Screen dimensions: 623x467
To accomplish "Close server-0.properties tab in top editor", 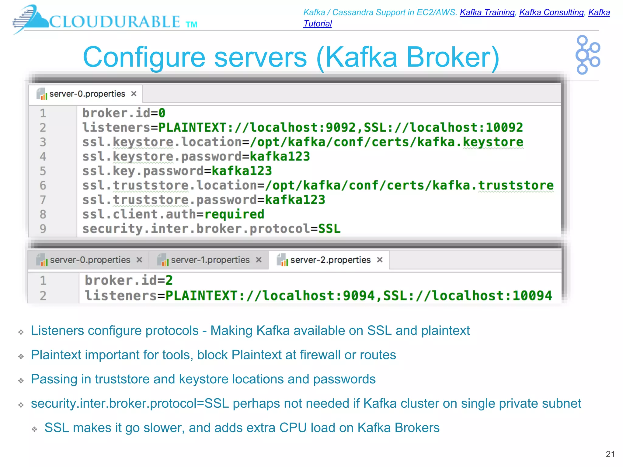I will coord(134,94).
